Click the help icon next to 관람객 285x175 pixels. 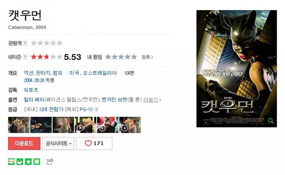tap(25, 43)
